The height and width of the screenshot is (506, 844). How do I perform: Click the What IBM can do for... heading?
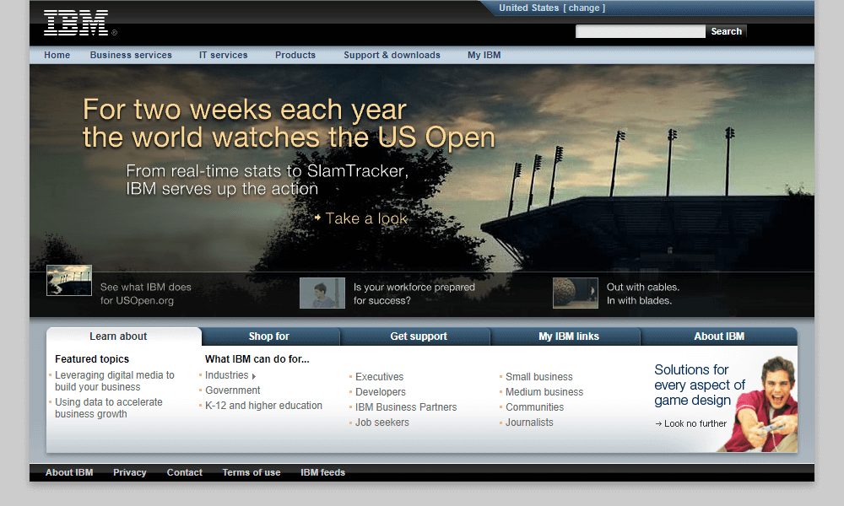click(257, 359)
